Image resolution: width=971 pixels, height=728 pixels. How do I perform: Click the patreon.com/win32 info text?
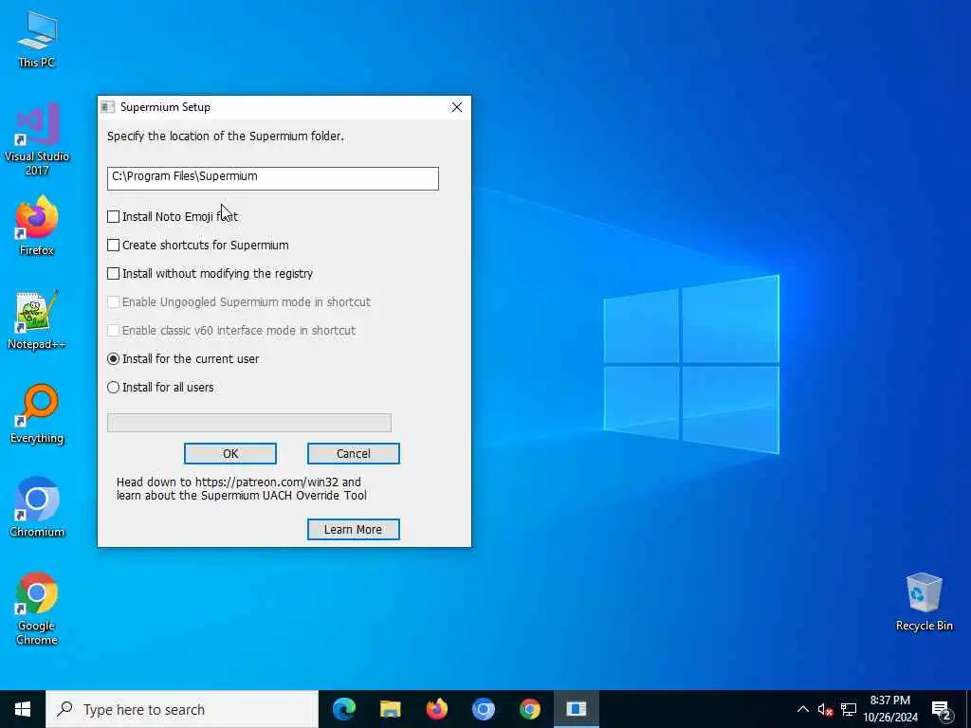coord(242,488)
